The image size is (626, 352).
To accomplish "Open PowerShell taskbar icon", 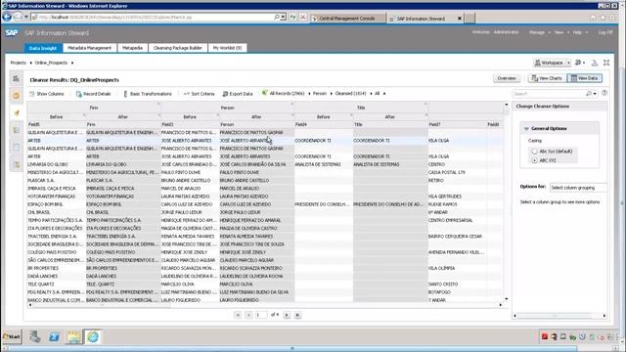I will [x=55, y=336].
